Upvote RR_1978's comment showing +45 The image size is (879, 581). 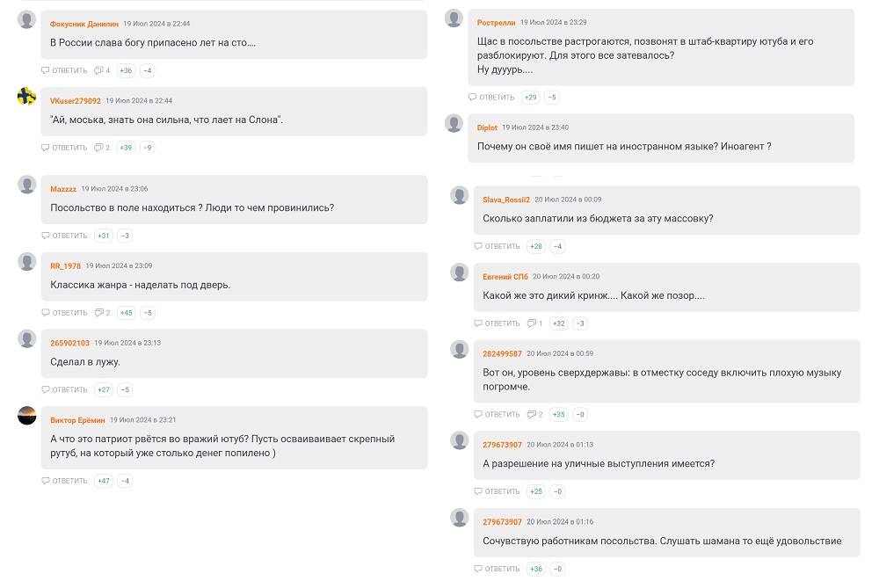(127, 313)
